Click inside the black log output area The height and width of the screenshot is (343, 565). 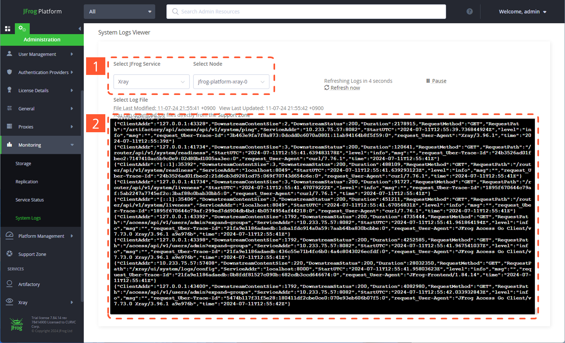pos(322,216)
